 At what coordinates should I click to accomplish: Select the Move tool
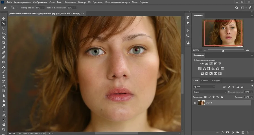click(4, 19)
